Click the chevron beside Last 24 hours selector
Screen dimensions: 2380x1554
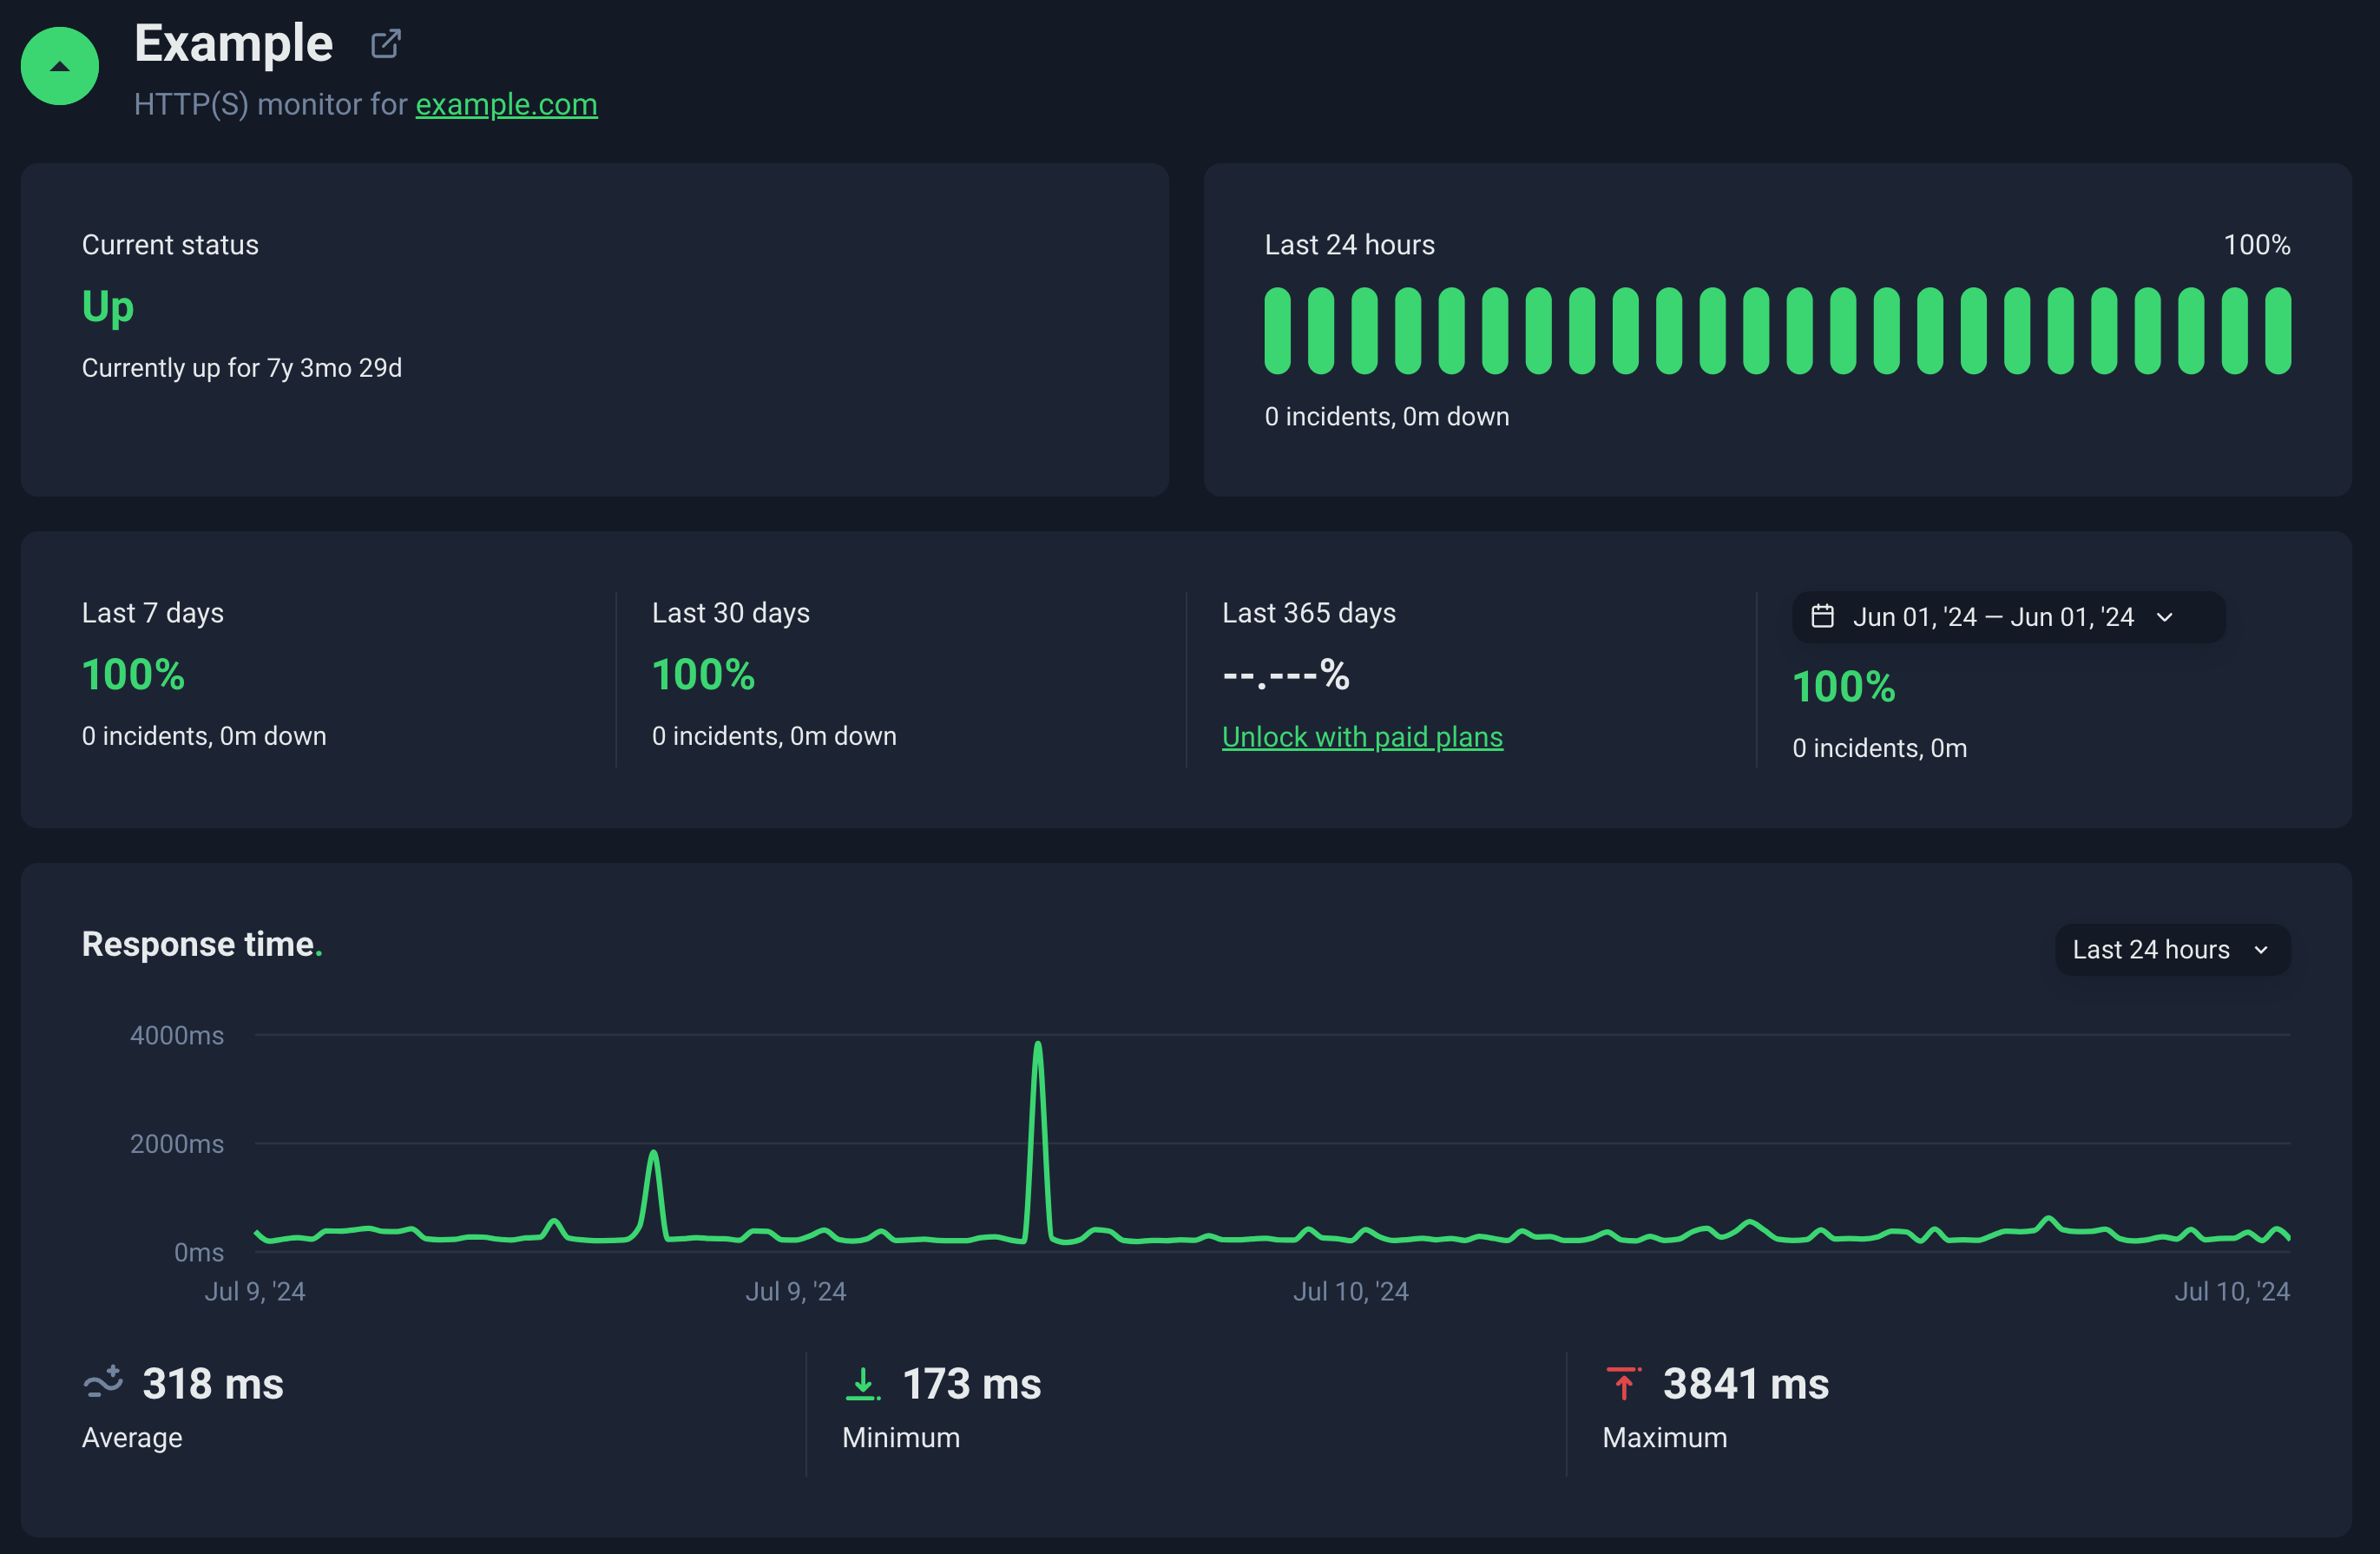tap(2261, 950)
